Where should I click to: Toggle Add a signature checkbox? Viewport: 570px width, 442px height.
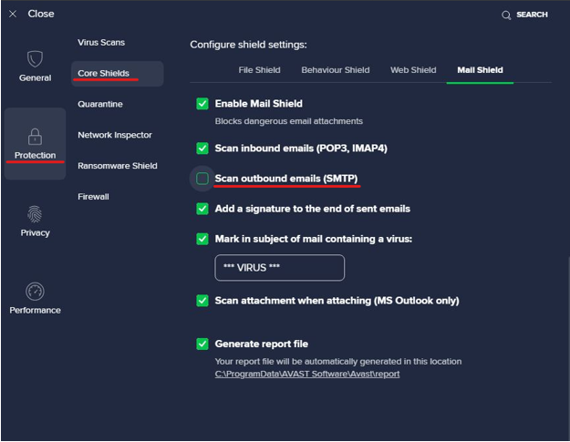(x=202, y=209)
